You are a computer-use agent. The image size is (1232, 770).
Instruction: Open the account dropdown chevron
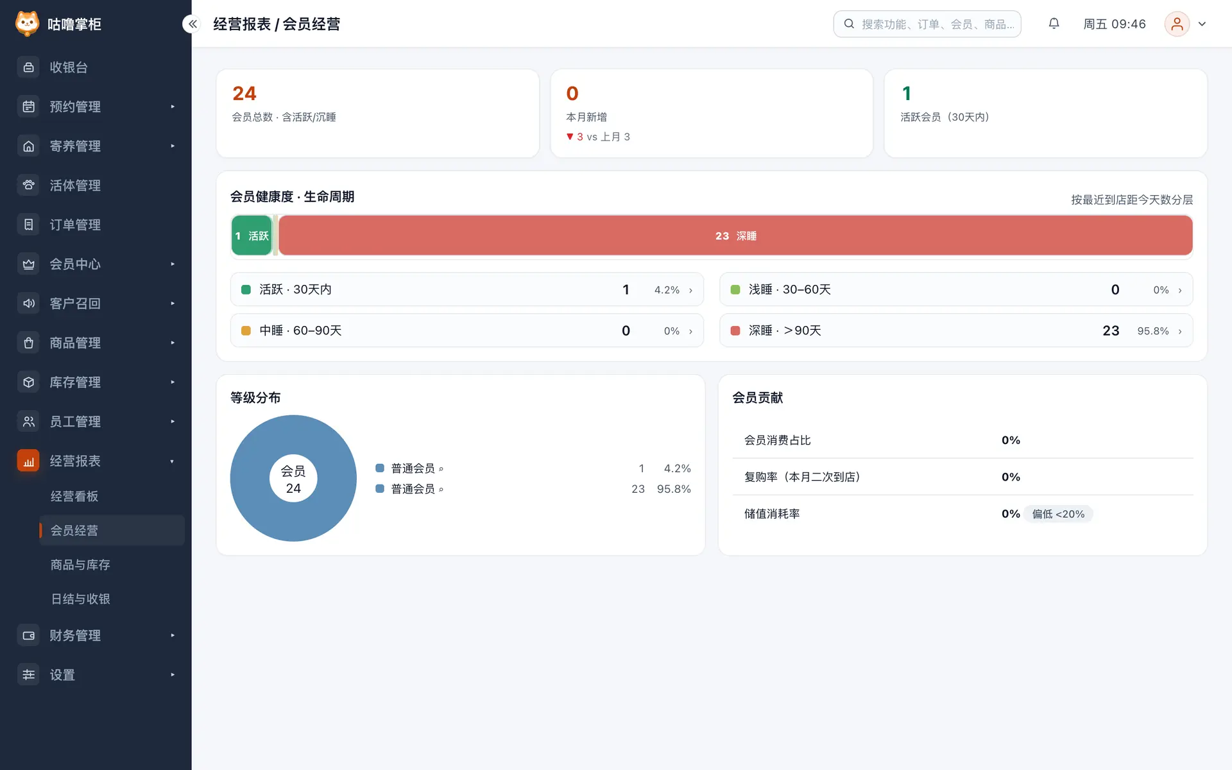point(1202,24)
